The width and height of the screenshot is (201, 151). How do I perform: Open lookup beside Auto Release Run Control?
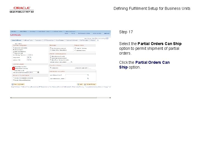(x=88, y=78)
